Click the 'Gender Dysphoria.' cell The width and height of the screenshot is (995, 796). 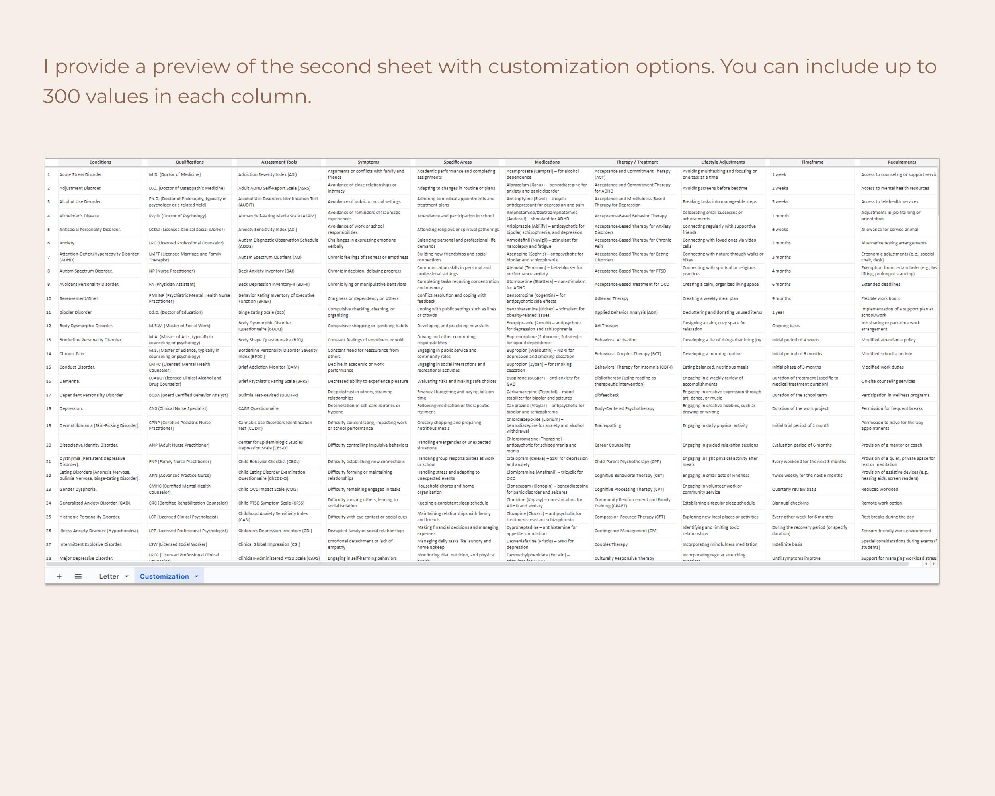coord(100,489)
